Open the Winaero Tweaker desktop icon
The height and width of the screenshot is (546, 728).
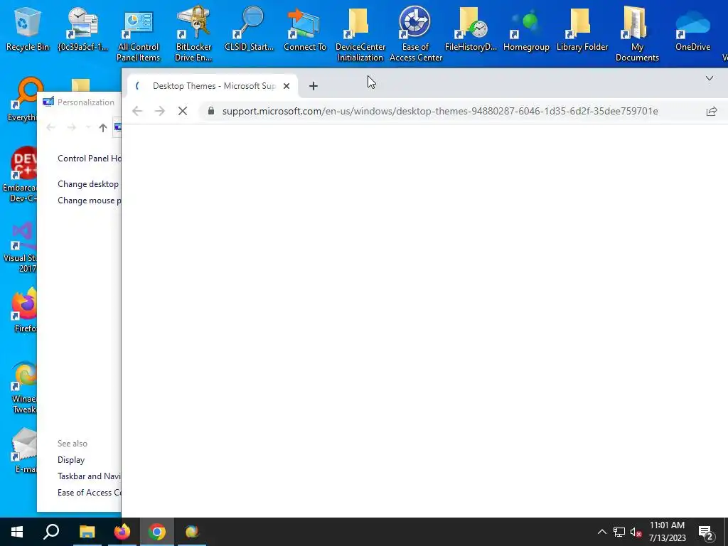click(x=24, y=387)
